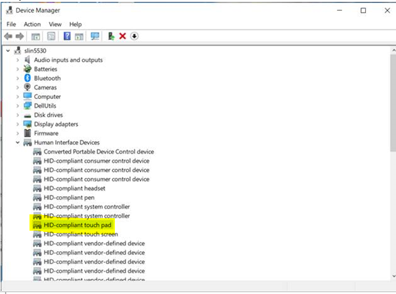Open the File menu
This screenshot has width=396, height=294.
[11, 24]
